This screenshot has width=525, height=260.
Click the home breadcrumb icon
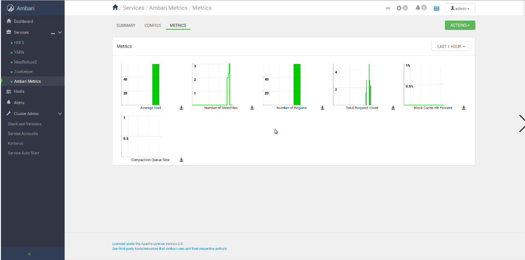pyautogui.click(x=115, y=7)
